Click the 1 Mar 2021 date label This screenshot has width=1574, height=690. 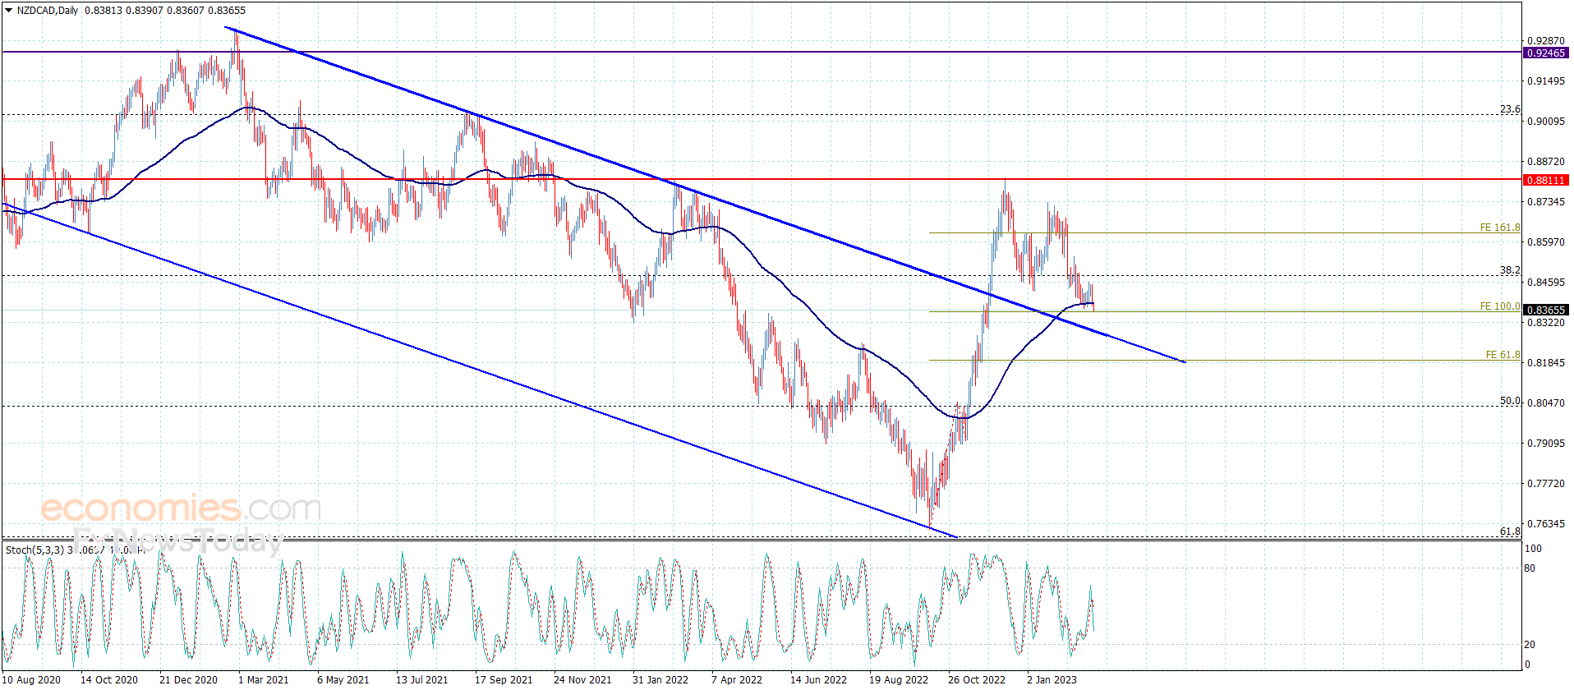click(x=263, y=680)
